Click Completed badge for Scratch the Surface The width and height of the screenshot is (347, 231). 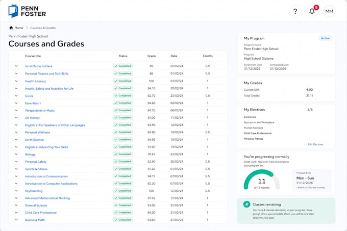coord(123,66)
